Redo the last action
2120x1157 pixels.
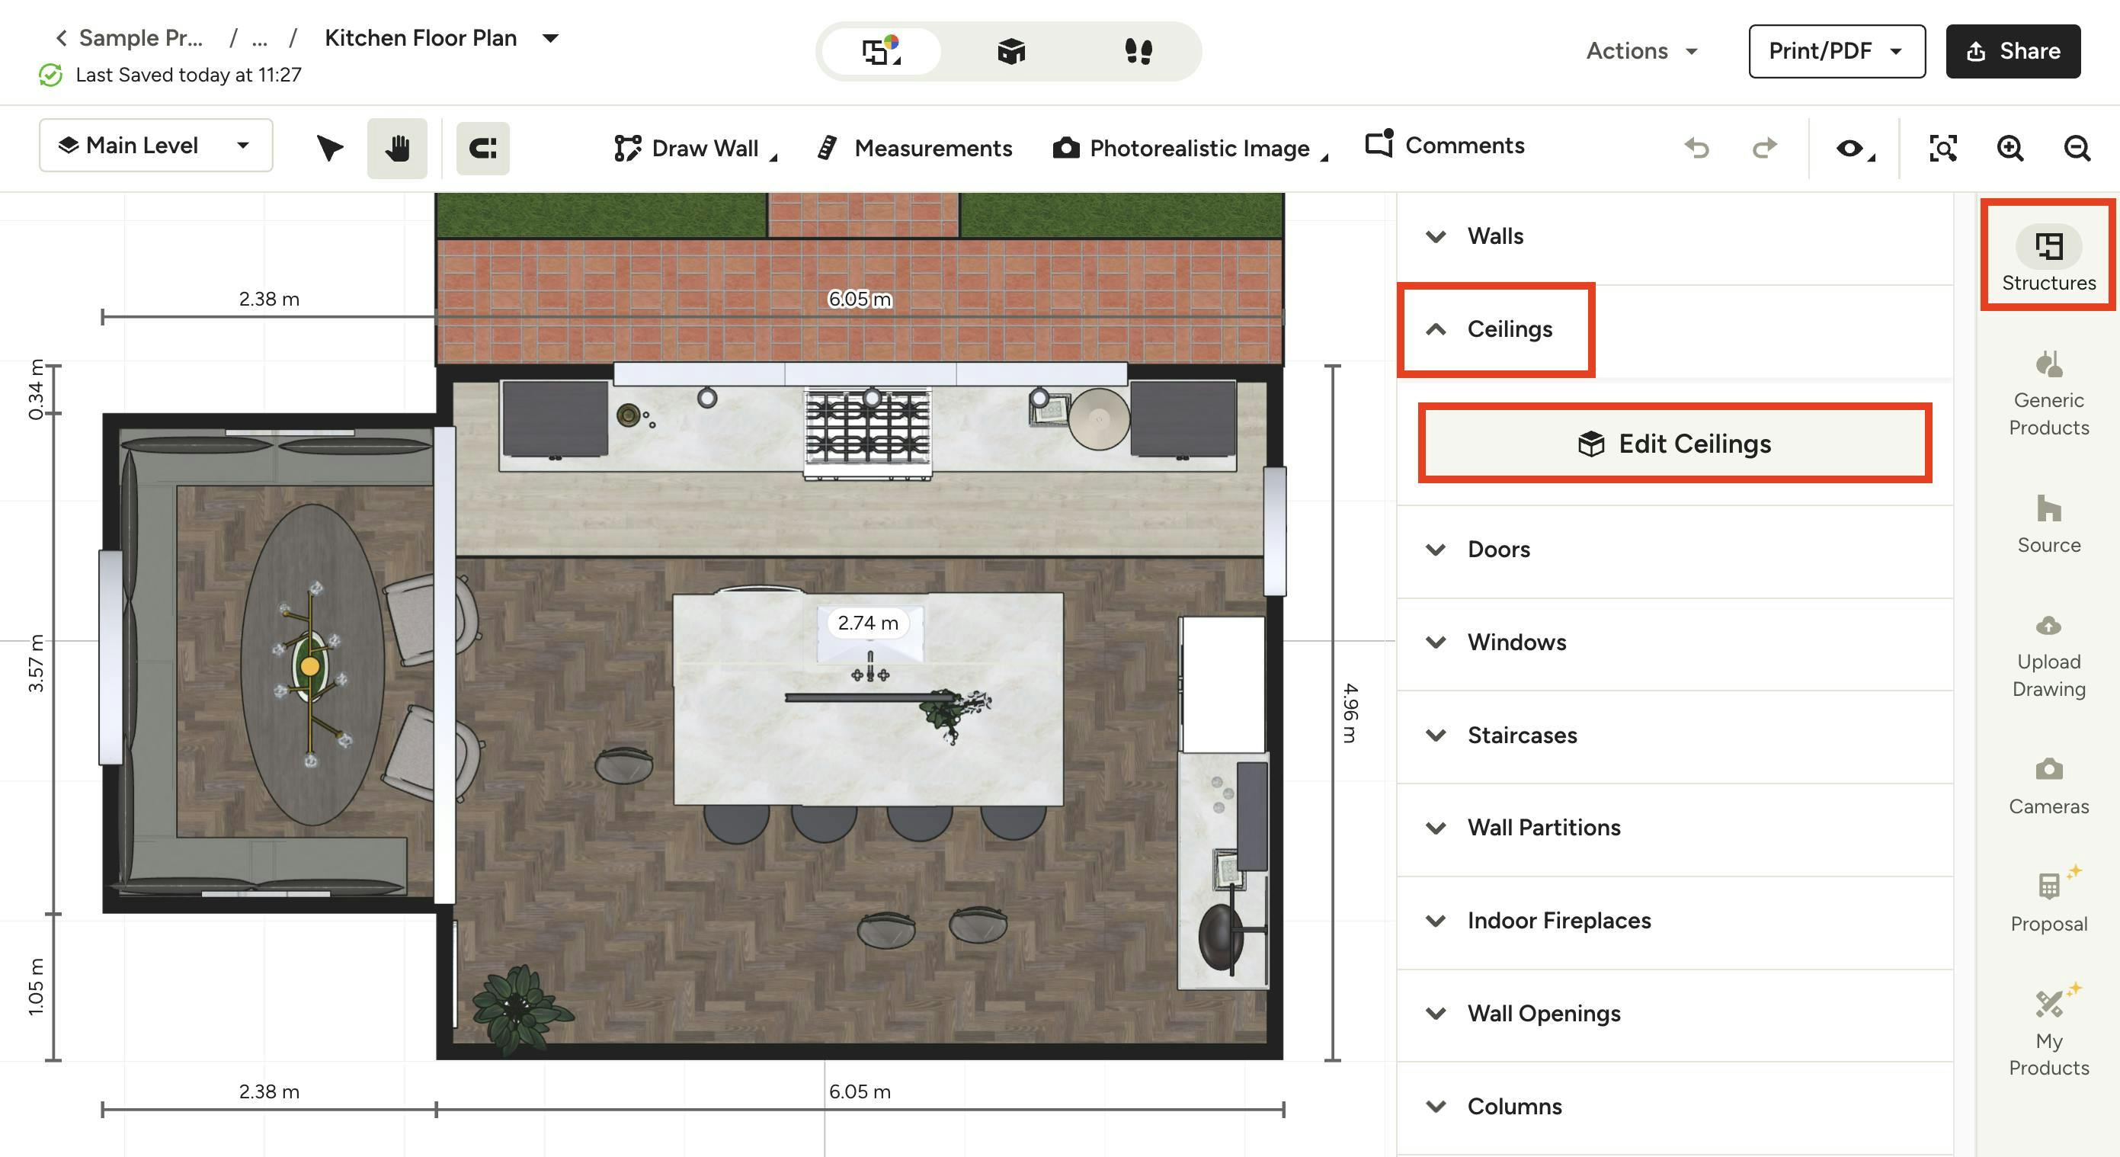pyautogui.click(x=1763, y=148)
